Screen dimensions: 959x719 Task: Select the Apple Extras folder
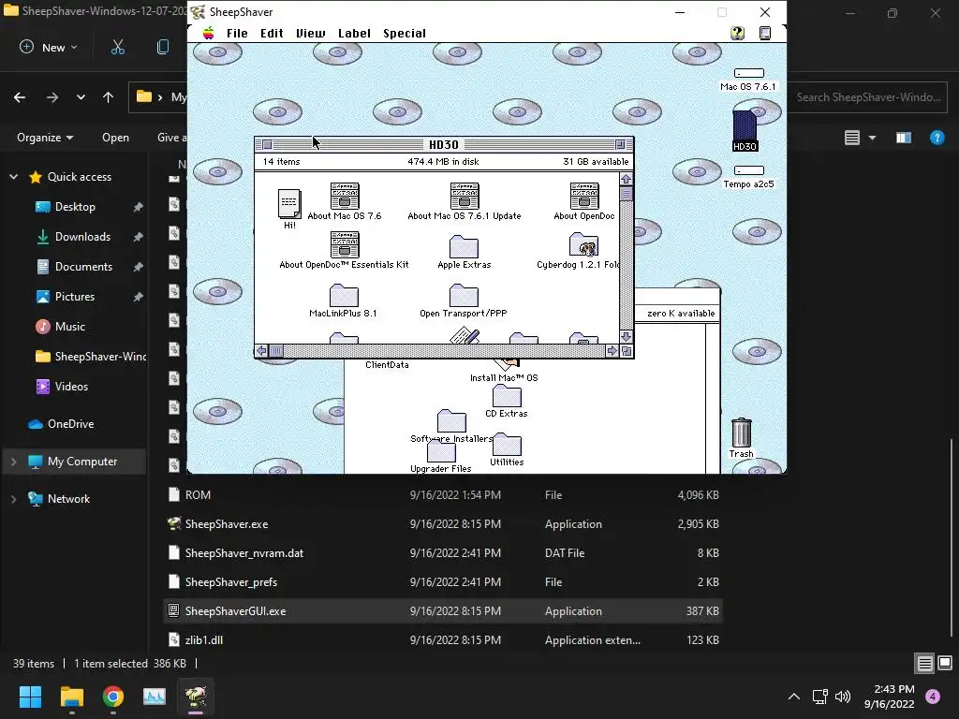point(465,246)
